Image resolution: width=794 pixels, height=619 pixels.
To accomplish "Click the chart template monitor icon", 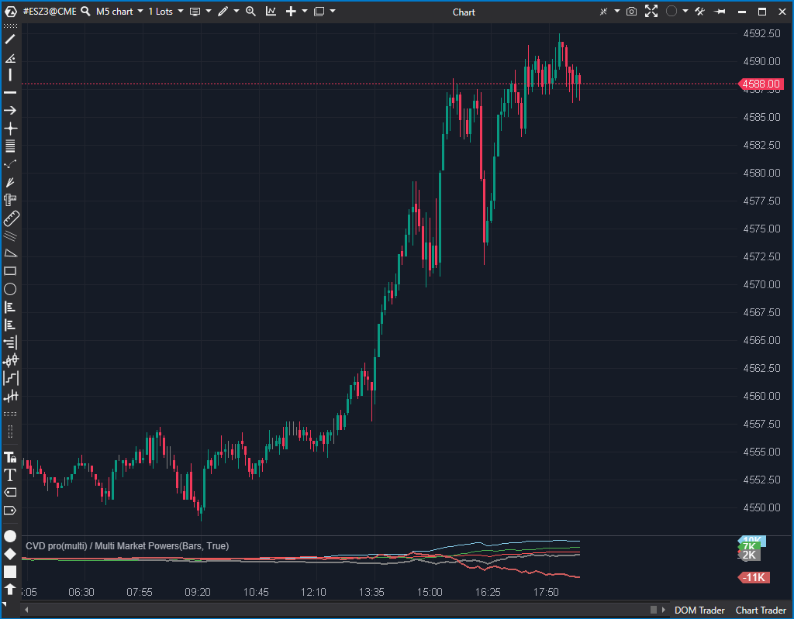I will tap(195, 11).
